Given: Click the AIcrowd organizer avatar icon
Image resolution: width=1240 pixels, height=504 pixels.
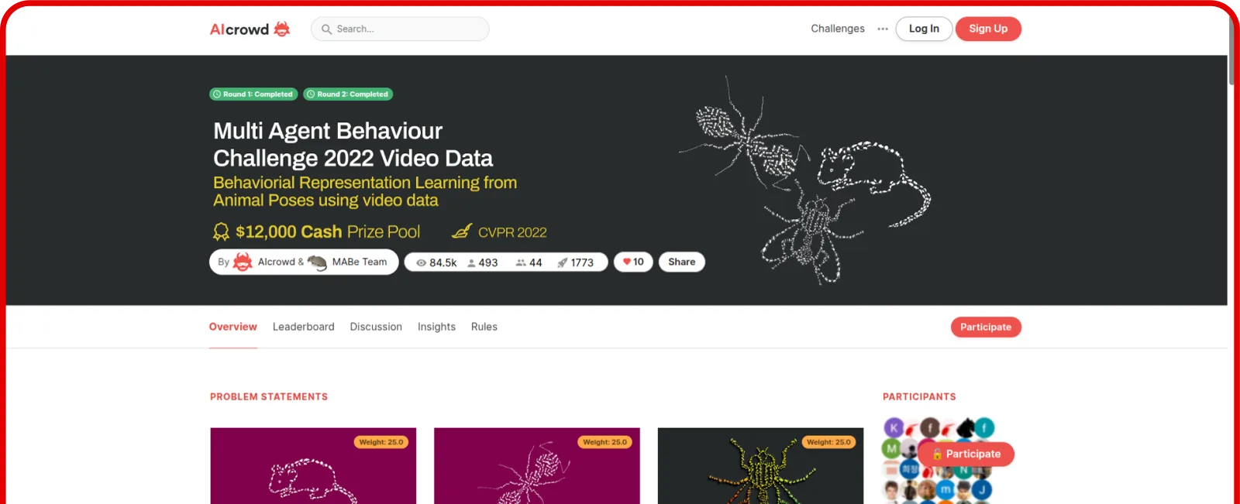Looking at the screenshot, I should point(243,262).
